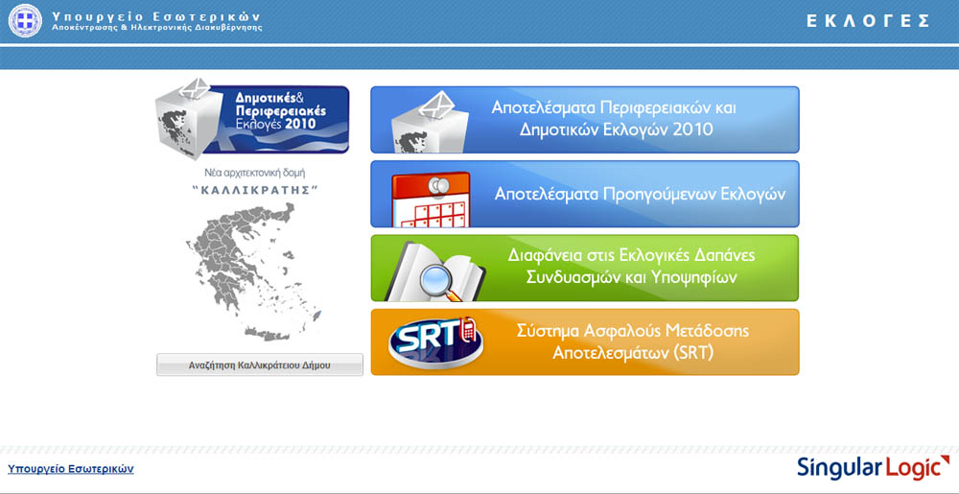This screenshot has width=959, height=494.
Task: Open Αποτελέσματα Περιφερειακών και Δημοτικών Εκλογών 2010
Action: (585, 120)
